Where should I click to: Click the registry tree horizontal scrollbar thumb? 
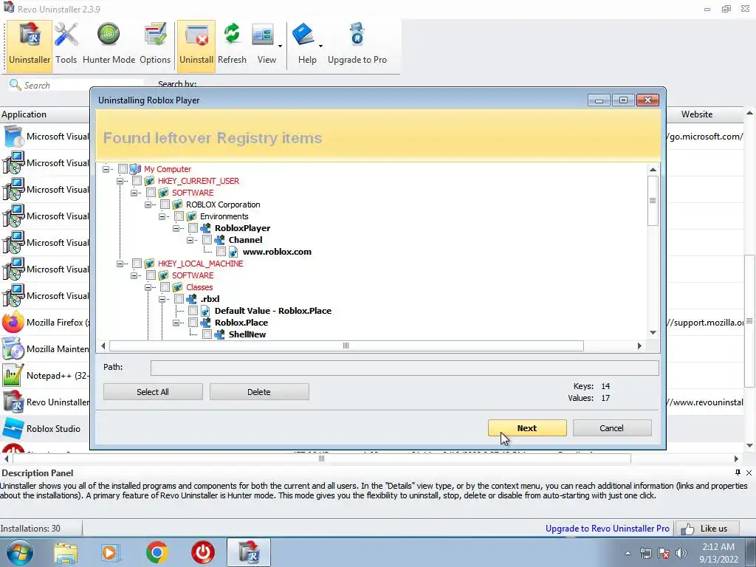coord(346,346)
